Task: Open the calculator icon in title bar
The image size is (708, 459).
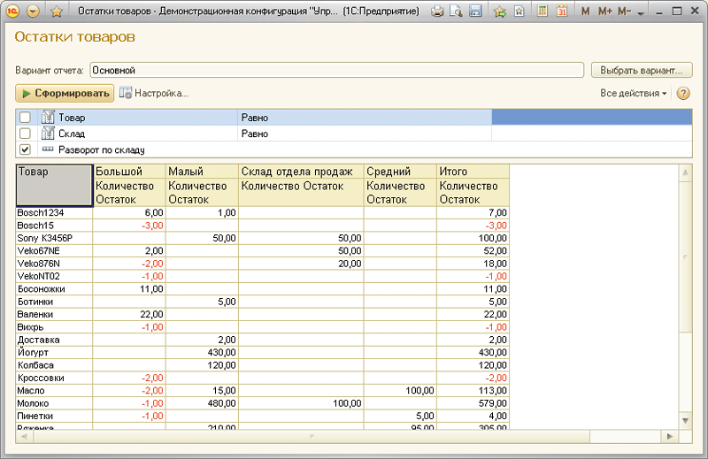Action: coord(543,11)
